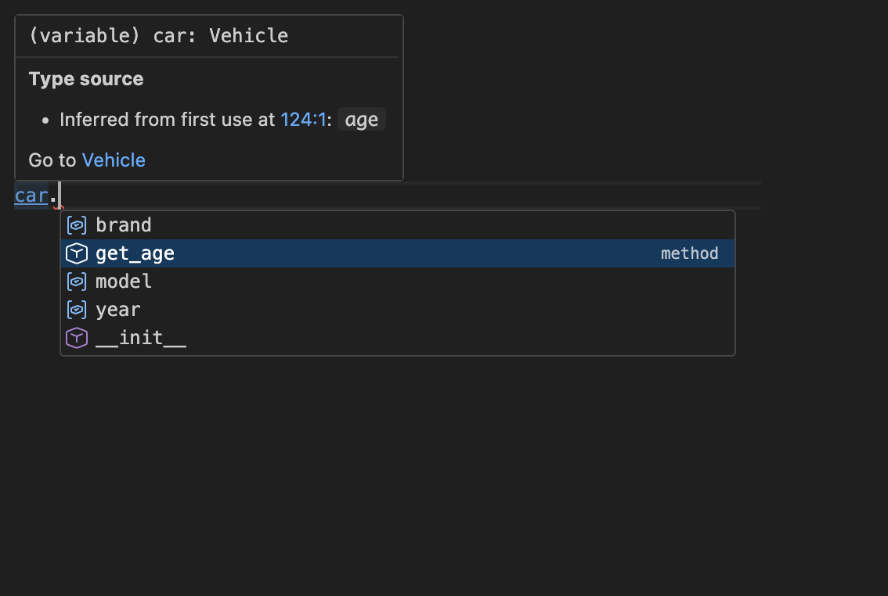
Task: Open location 124:1 from the tooltip
Action: point(304,119)
